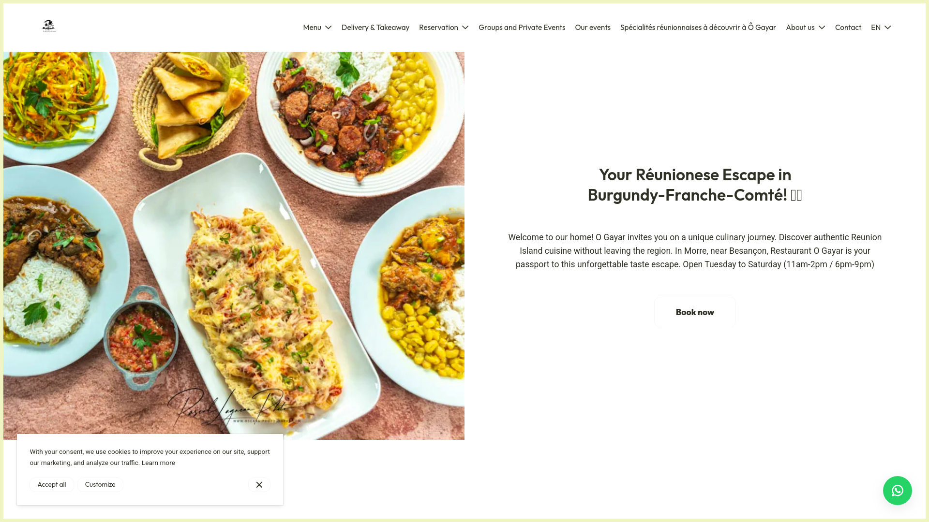Follow the Learn more cookie link
929x522 pixels.
click(x=158, y=463)
